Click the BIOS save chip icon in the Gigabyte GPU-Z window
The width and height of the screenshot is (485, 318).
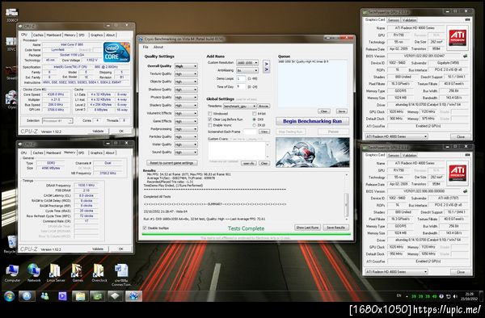tap(465, 56)
